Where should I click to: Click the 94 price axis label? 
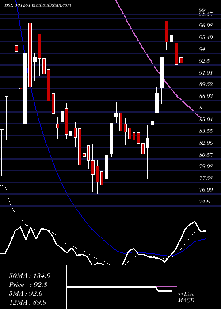pyautogui.click(x=202, y=49)
